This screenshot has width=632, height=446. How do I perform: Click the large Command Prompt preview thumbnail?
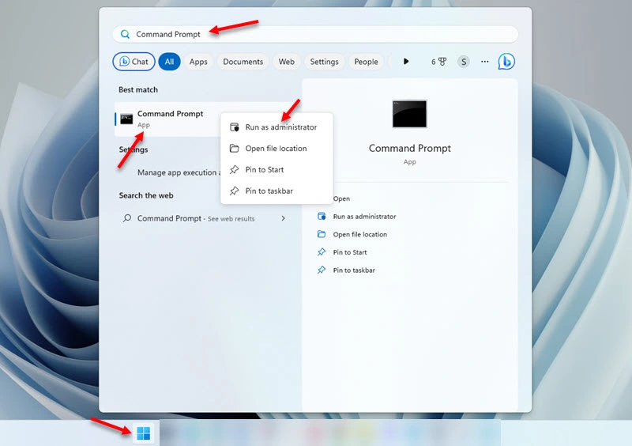pyautogui.click(x=409, y=114)
